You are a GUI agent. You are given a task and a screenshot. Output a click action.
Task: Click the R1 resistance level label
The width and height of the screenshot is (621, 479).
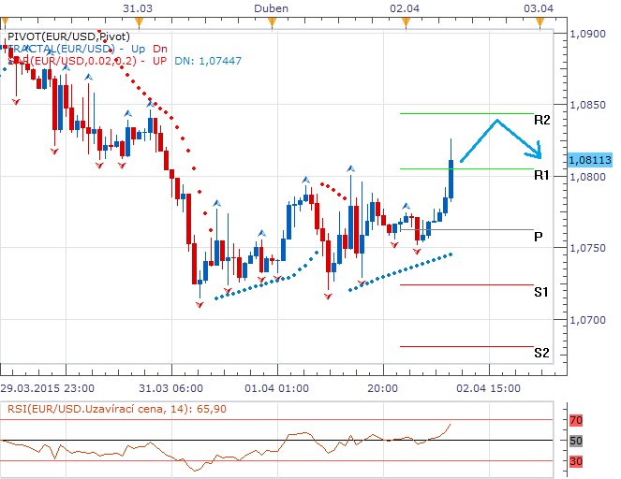(x=541, y=175)
